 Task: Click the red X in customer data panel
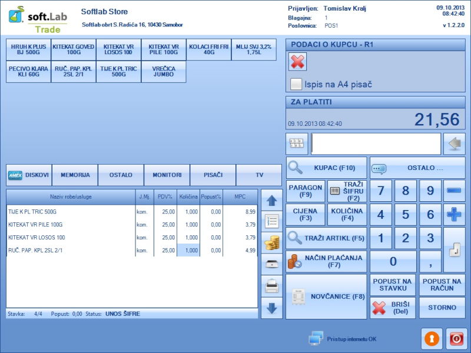pyautogui.click(x=298, y=62)
